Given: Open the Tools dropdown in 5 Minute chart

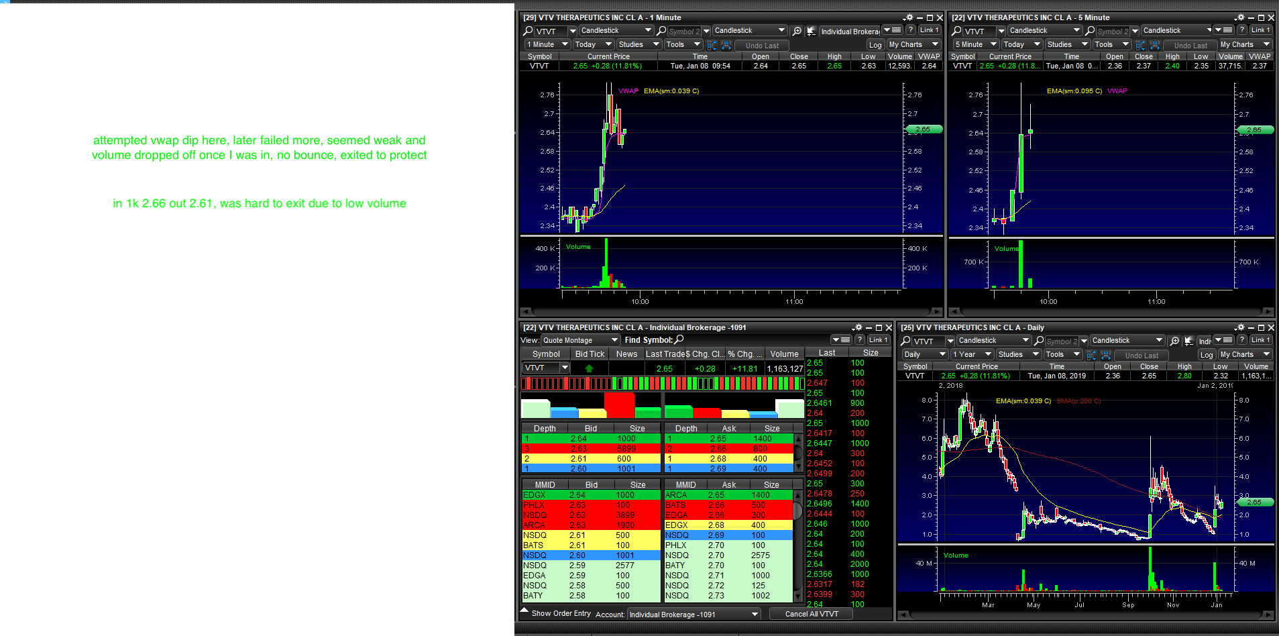Looking at the screenshot, I should coord(1111,45).
